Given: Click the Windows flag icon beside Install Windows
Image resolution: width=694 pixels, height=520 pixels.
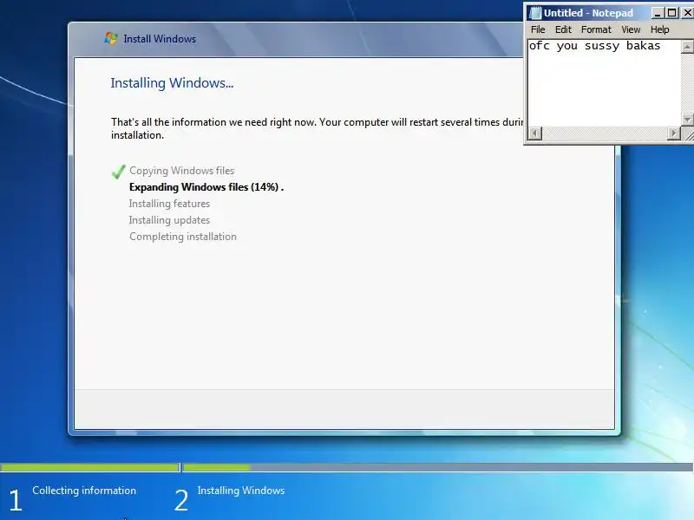Looking at the screenshot, I should [111, 38].
